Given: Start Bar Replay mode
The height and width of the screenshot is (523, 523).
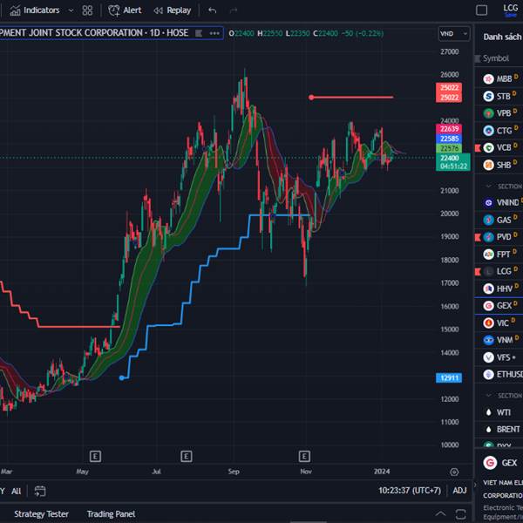Looking at the screenshot, I should (173, 10).
